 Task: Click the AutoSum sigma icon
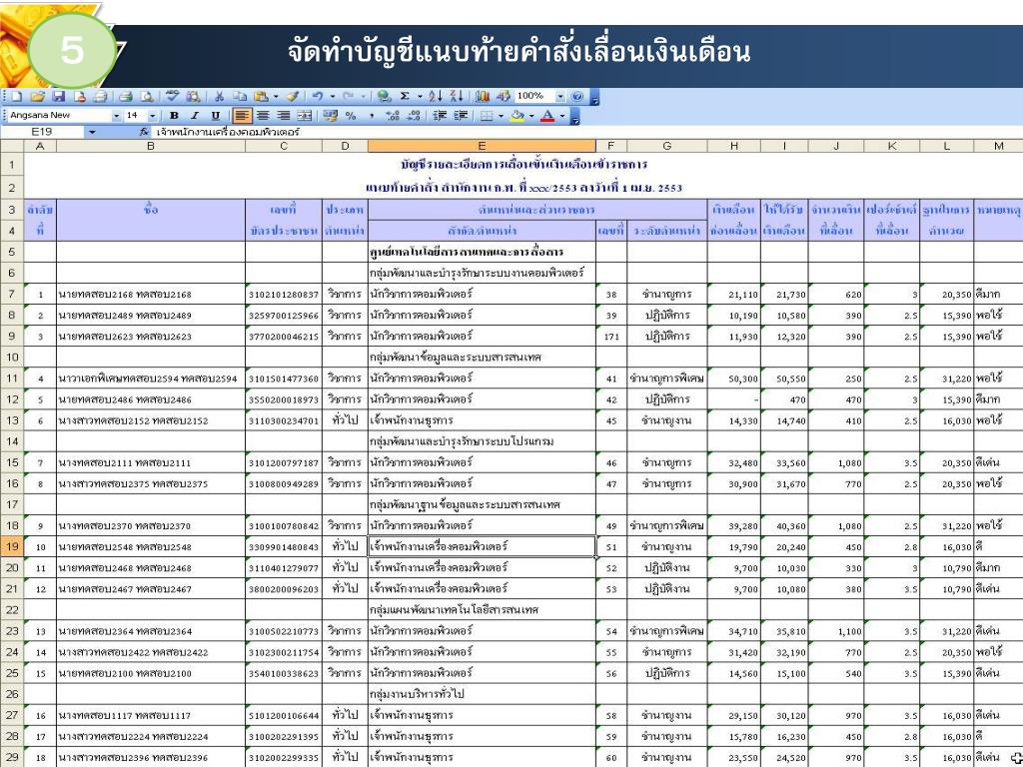[405, 97]
